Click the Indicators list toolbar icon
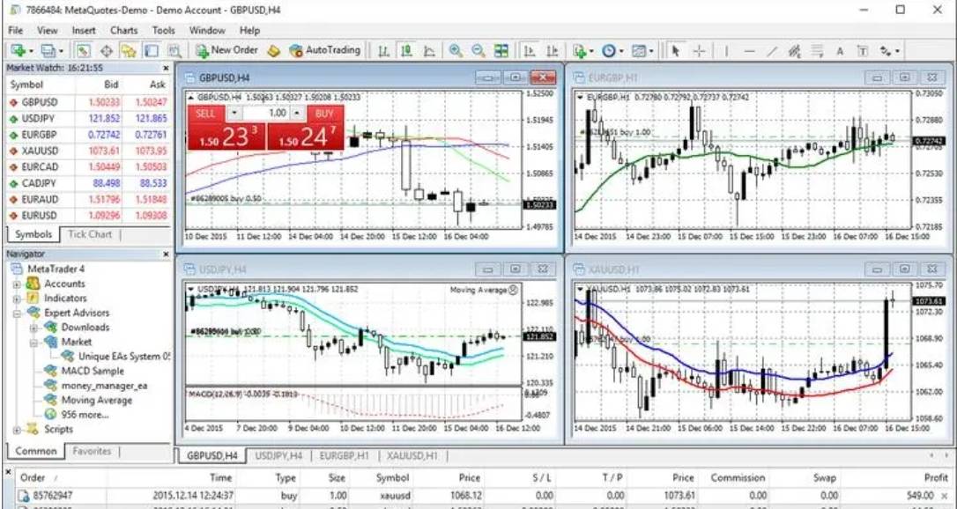This screenshot has width=957, height=509. [579, 50]
